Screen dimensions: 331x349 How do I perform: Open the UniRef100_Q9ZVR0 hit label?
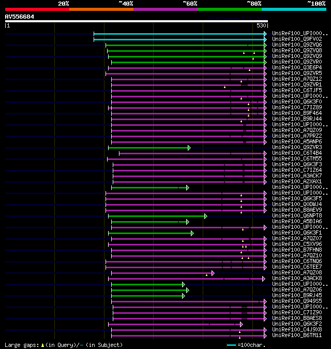[297, 62]
